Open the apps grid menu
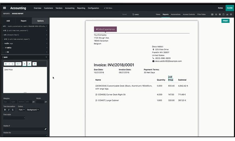The width and height of the screenshot is (235, 141). coord(4,8)
